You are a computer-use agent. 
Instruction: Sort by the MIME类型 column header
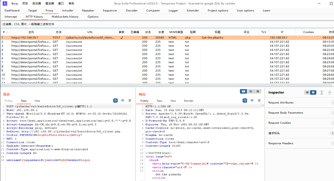pos(176,32)
